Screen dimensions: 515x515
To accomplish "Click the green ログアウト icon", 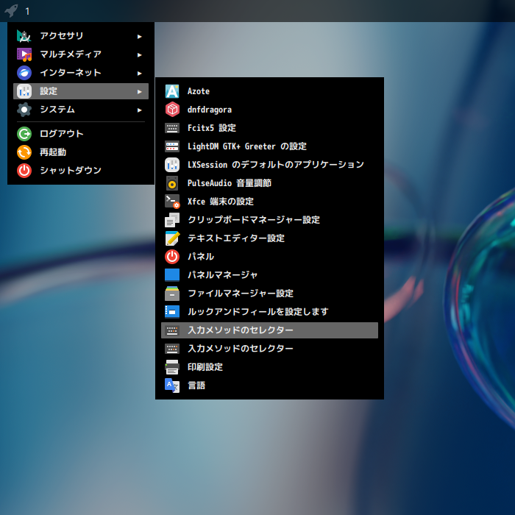I will [x=24, y=134].
